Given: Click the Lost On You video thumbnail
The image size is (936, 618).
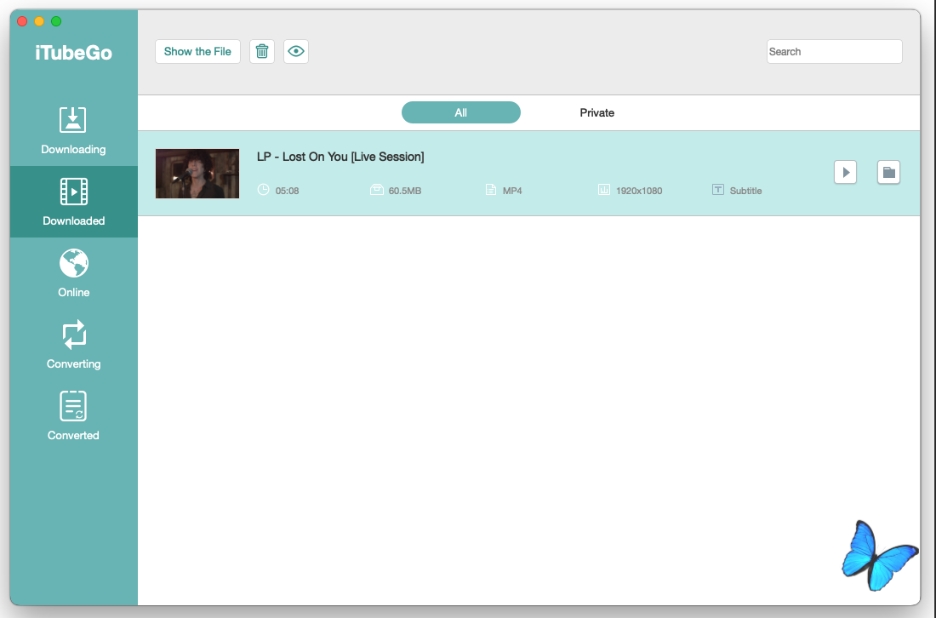Looking at the screenshot, I should tap(197, 174).
